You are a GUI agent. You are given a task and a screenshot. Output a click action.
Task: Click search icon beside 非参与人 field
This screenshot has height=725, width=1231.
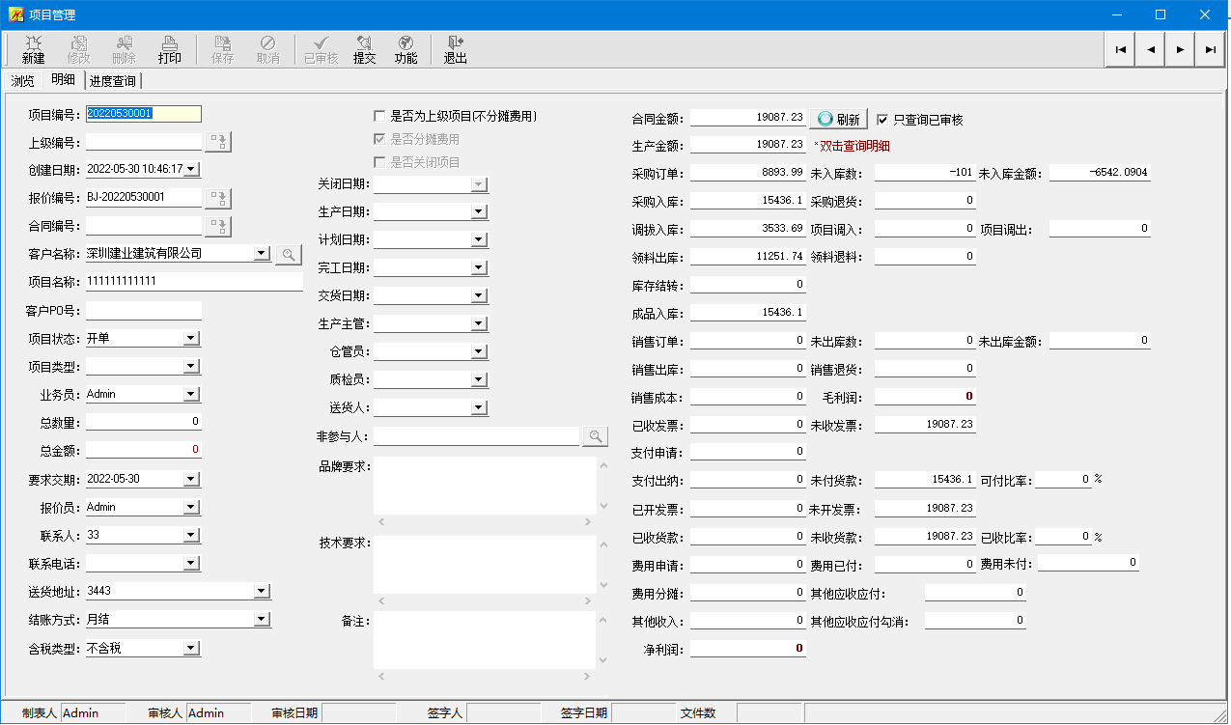coord(595,436)
